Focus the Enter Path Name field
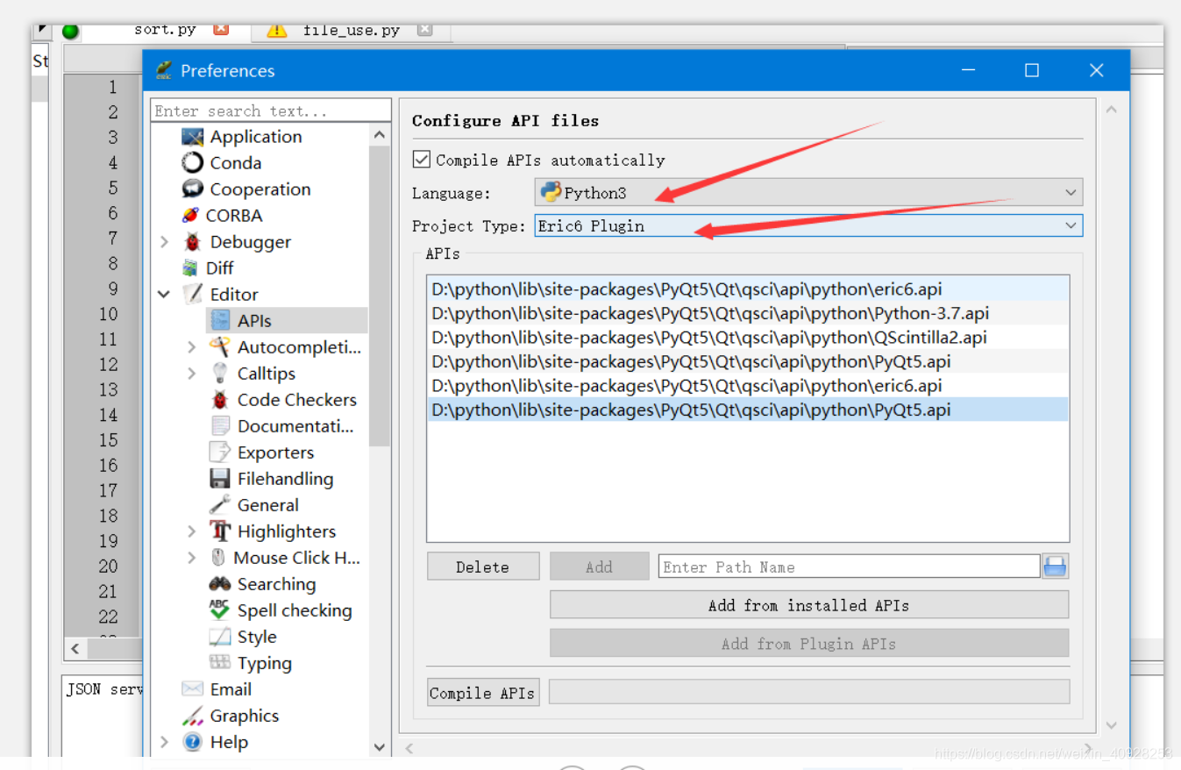The image size is (1181, 770). click(849, 567)
